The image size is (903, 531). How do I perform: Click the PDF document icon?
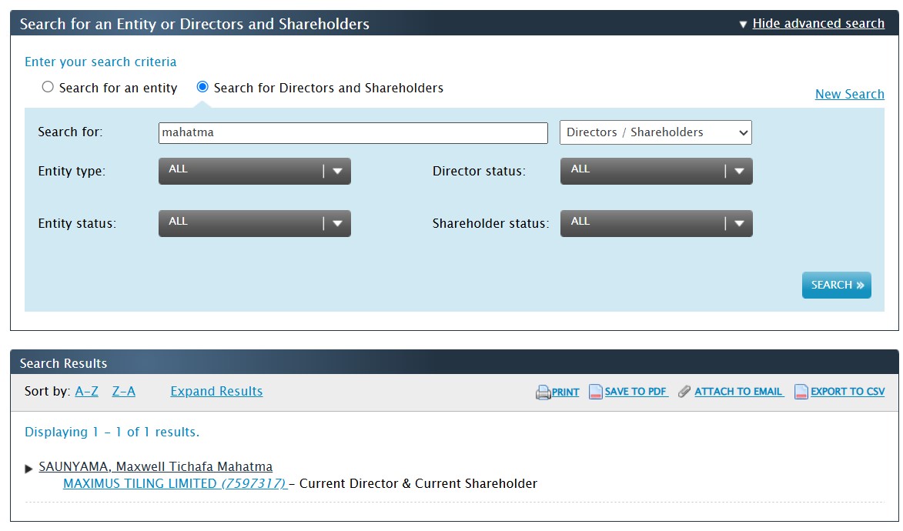(x=596, y=392)
